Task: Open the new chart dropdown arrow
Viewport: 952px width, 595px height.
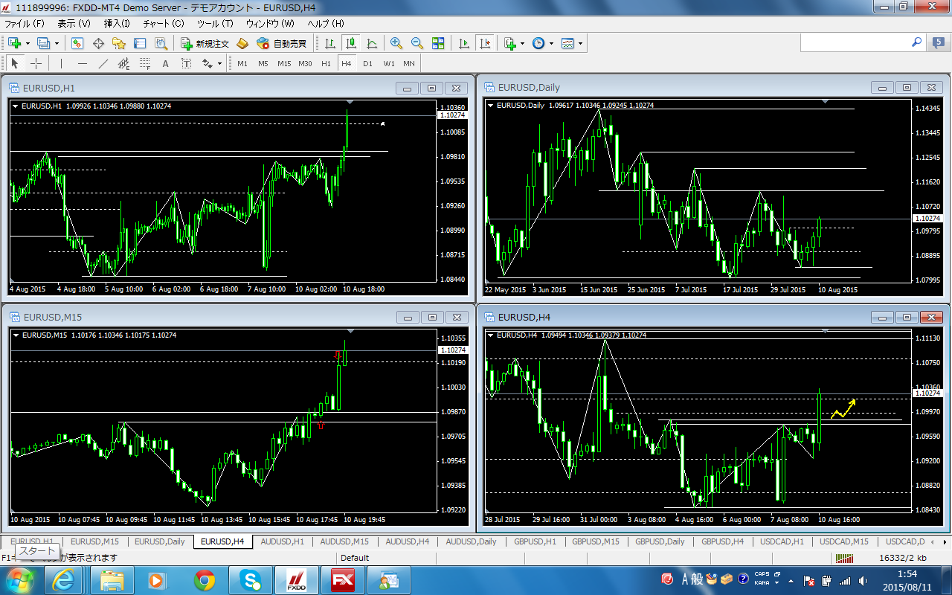Action: click(x=27, y=43)
